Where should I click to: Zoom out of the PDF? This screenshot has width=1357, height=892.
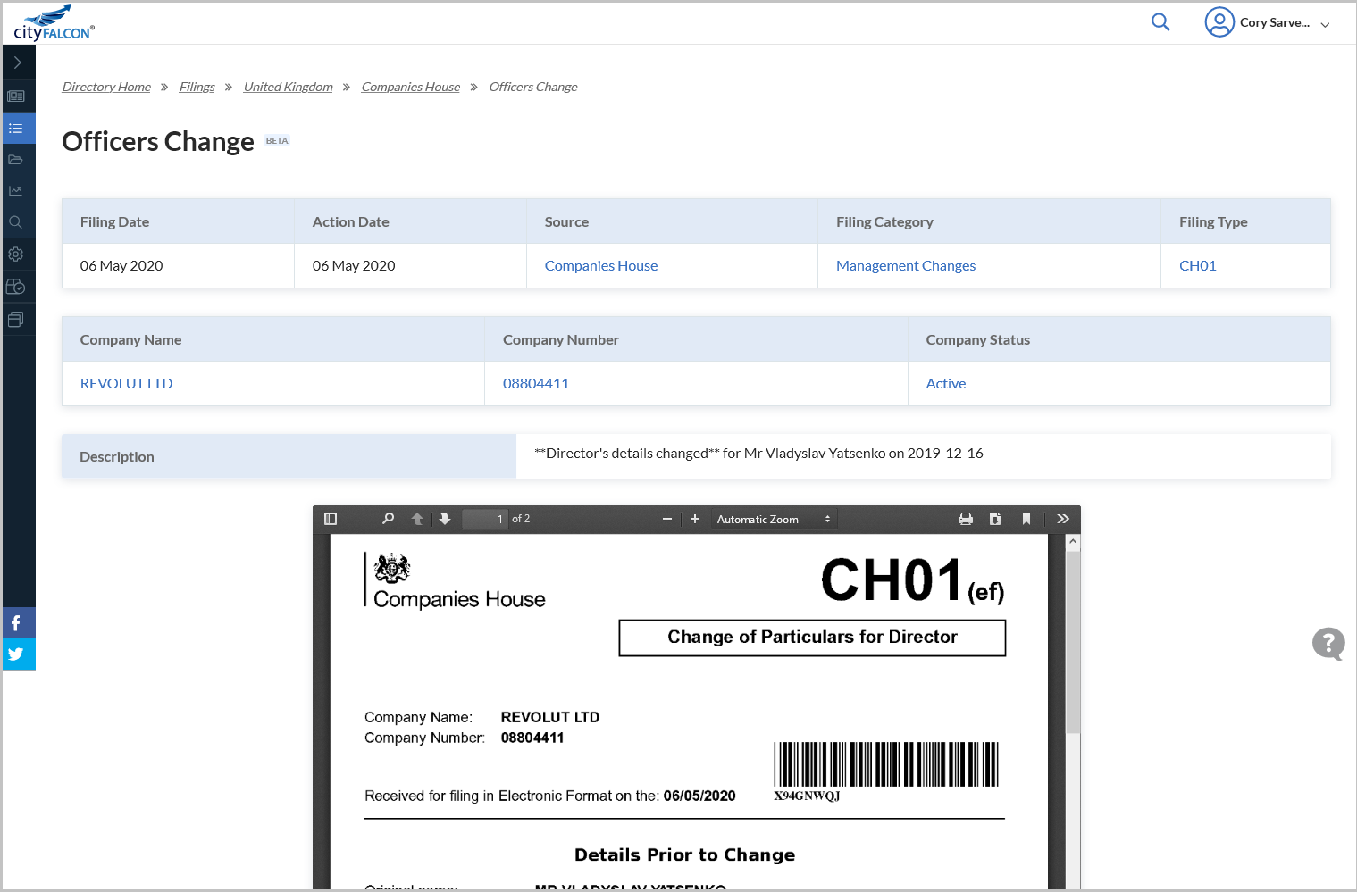pos(667,519)
